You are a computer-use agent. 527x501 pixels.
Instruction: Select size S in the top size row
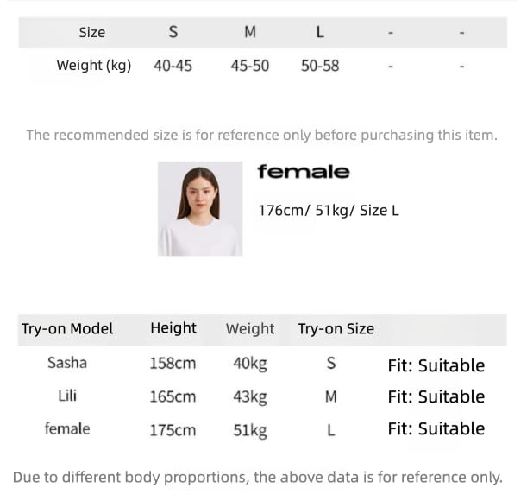coord(173,32)
